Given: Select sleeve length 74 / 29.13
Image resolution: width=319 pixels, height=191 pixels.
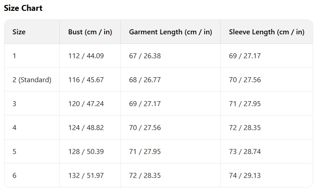Looking at the screenshot, I should click(245, 176).
